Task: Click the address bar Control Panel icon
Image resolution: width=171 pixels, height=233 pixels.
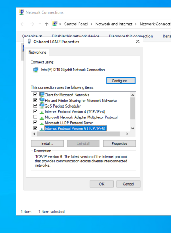Action: [54, 24]
